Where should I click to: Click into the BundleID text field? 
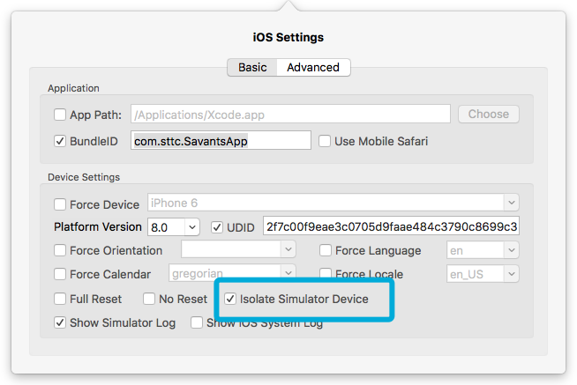click(221, 140)
